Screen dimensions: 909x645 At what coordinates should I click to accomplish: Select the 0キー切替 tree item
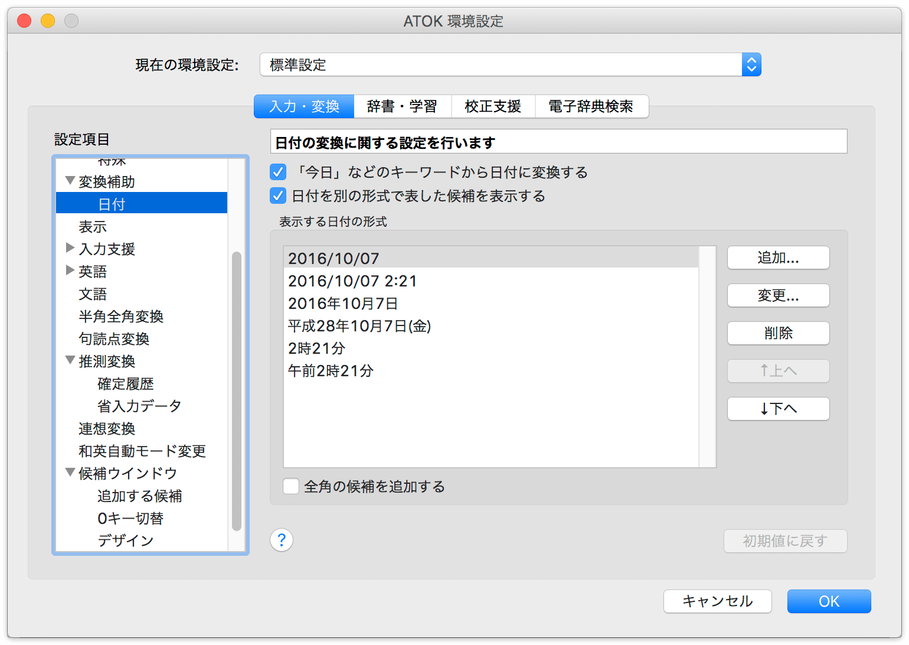tap(142, 518)
